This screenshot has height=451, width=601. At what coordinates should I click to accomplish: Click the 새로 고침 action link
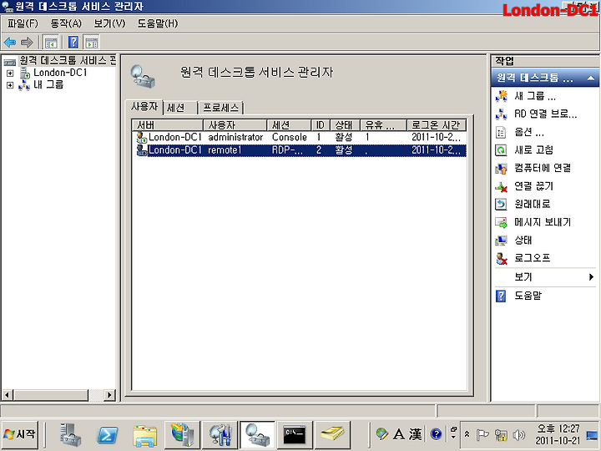[533, 150]
